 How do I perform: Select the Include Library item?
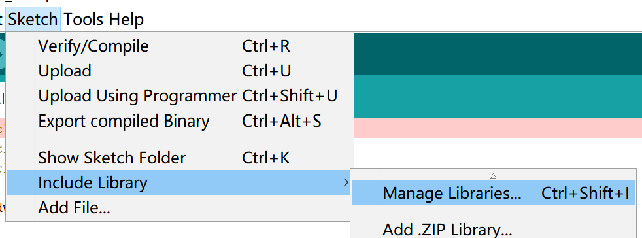(180, 182)
